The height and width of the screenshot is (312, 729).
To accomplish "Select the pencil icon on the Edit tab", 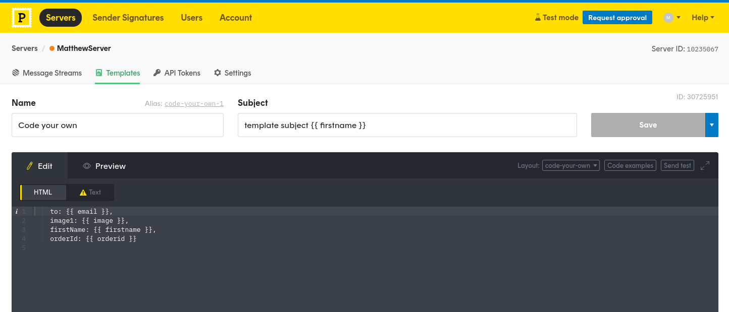I will 30,166.
